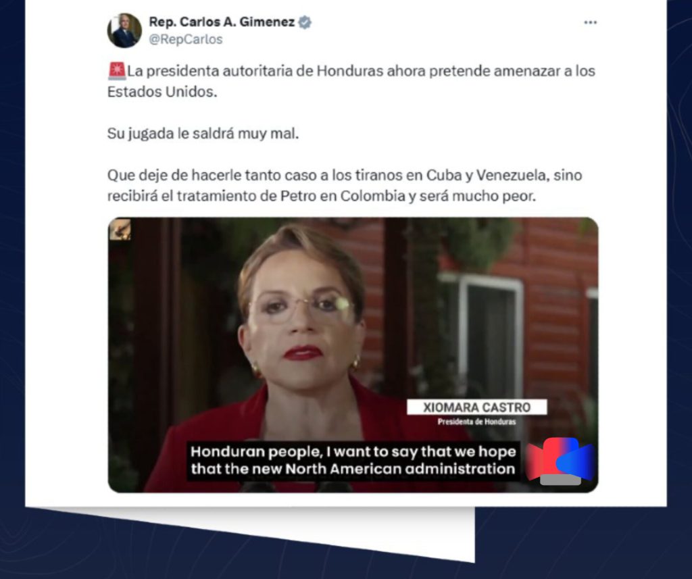Click Rep. Carlos A. Gimenez's profile avatar
This screenshot has width=692, height=579.
click(124, 30)
